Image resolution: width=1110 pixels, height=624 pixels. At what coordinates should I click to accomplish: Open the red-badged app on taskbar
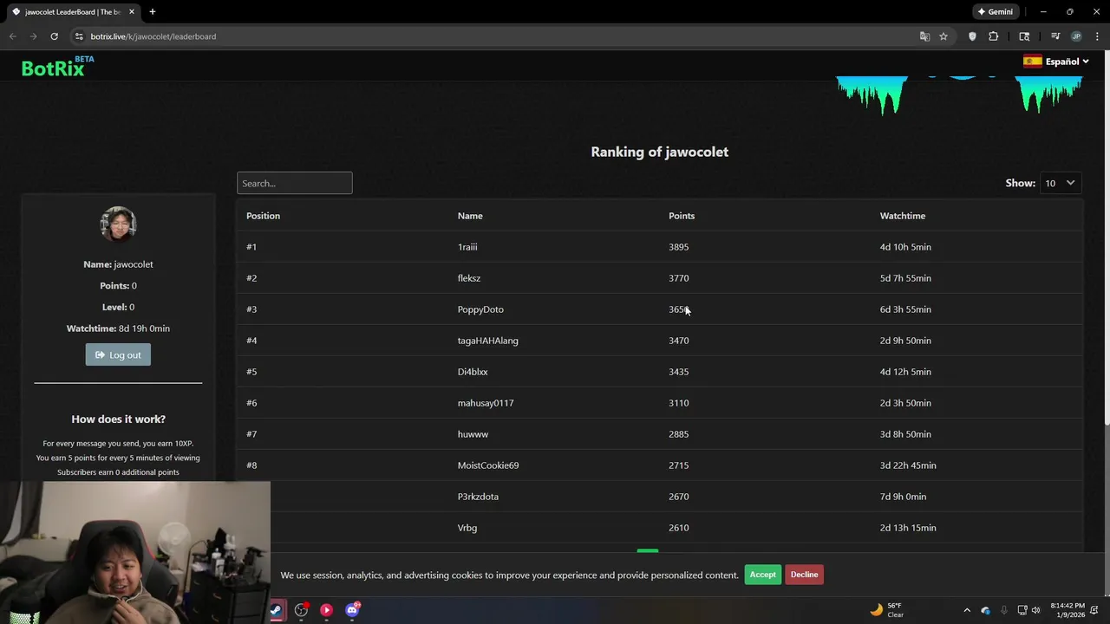(301, 610)
